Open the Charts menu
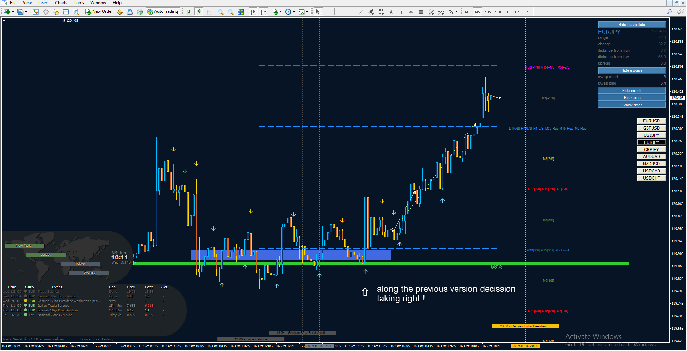The image size is (687, 351). [61, 3]
